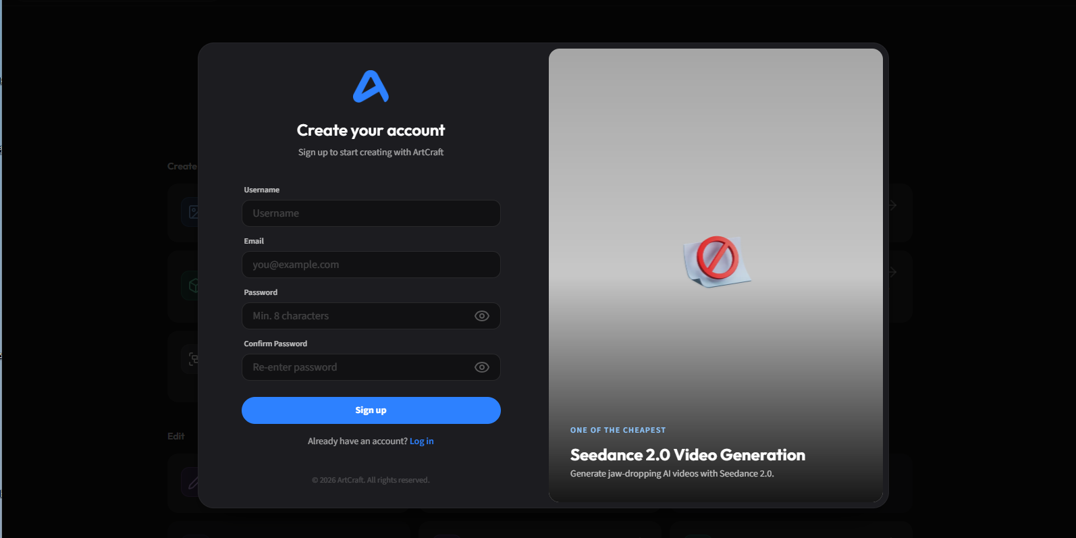The width and height of the screenshot is (1076, 538).
Task: Click the "Seedance 2.0 Video Generation" title
Action: pos(688,455)
